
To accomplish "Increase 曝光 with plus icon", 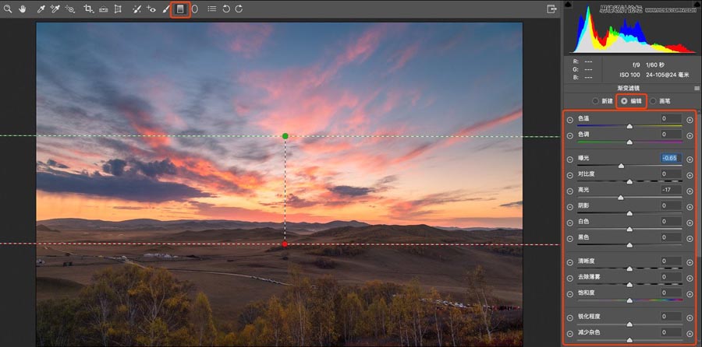I will click(x=690, y=159).
